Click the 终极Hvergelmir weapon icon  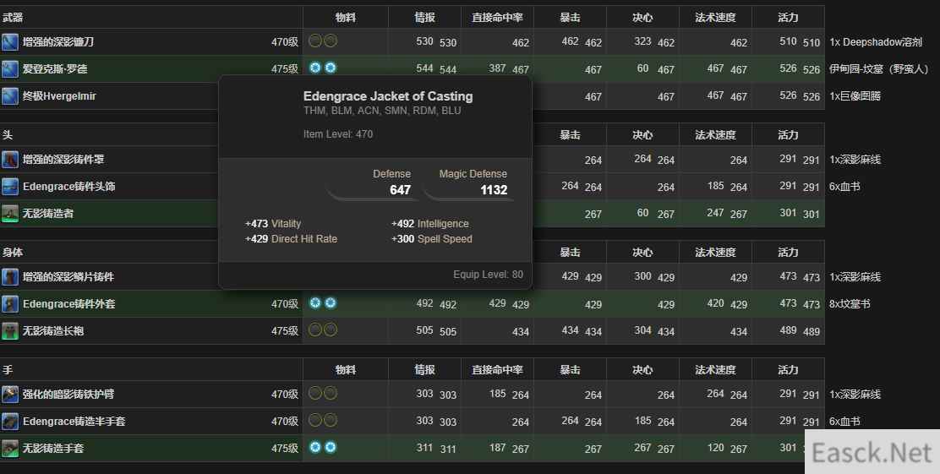[10, 96]
